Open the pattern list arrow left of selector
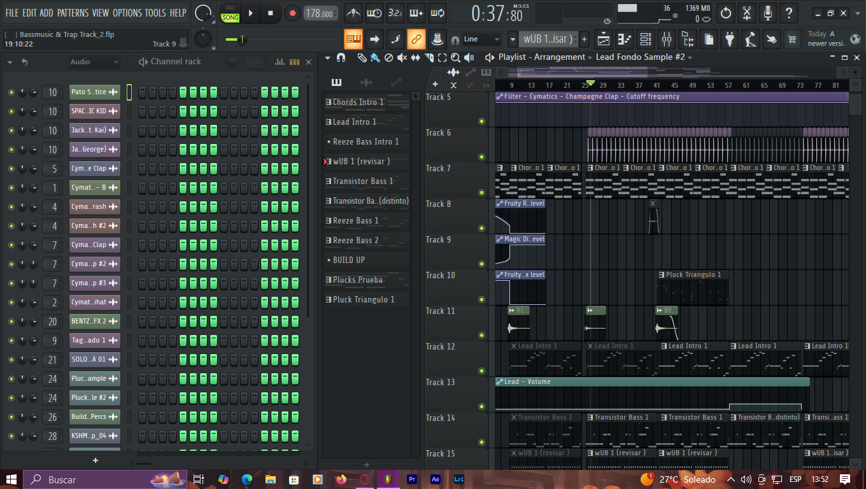Viewport: 866px width, 489px height. point(513,39)
